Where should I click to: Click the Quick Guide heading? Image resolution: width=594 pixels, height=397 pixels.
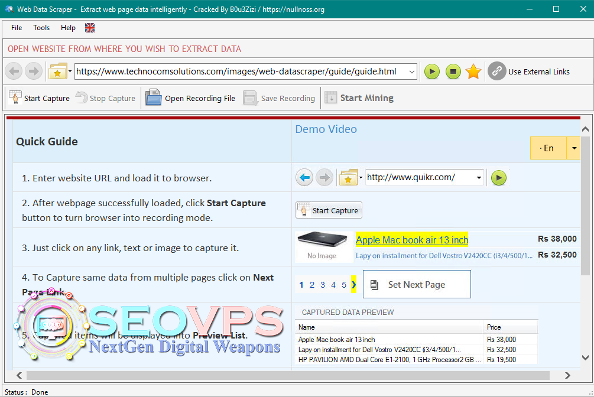[47, 142]
